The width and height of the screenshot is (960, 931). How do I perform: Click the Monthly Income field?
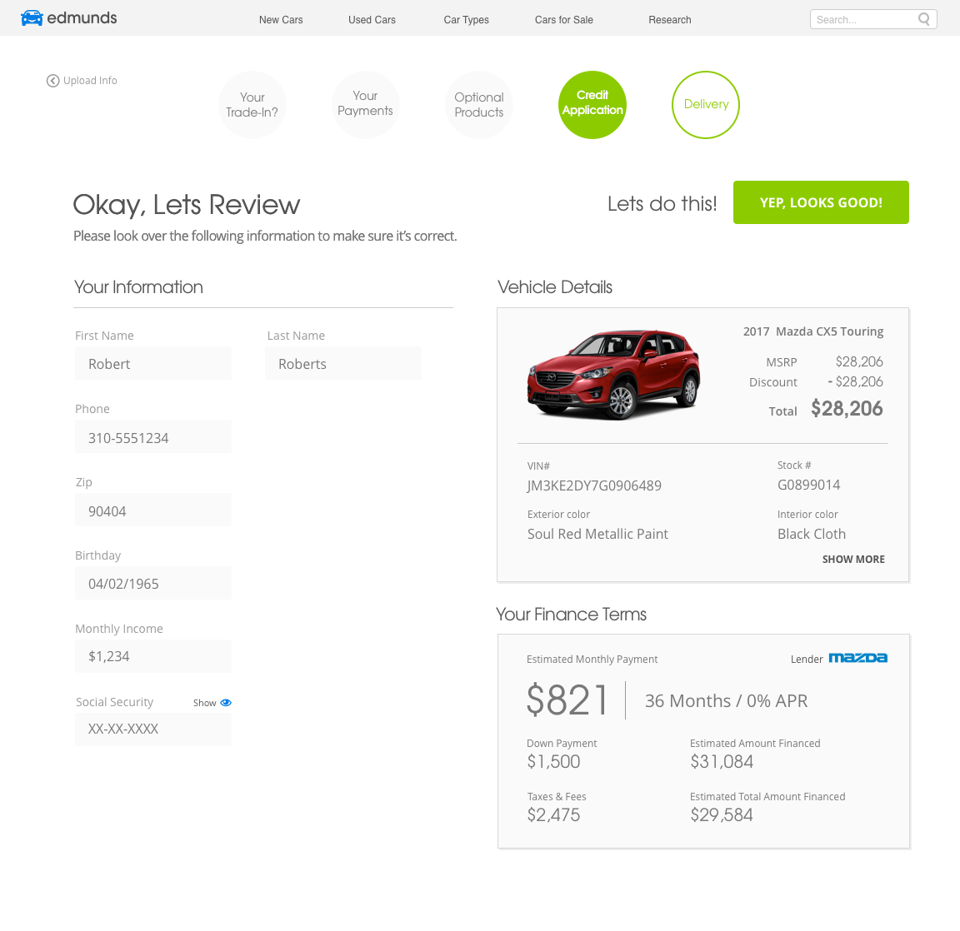coord(153,656)
